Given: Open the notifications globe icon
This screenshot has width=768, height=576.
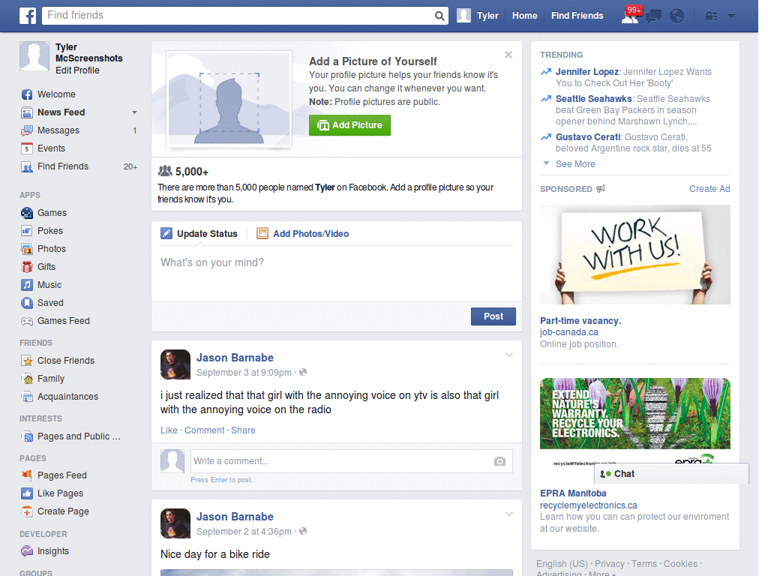Looking at the screenshot, I should pyautogui.click(x=677, y=16).
